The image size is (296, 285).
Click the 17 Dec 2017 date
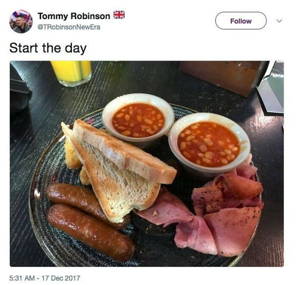point(61,278)
